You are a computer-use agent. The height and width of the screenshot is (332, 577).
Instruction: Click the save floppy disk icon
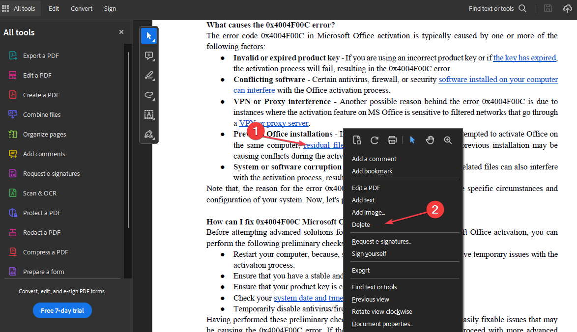point(548,8)
